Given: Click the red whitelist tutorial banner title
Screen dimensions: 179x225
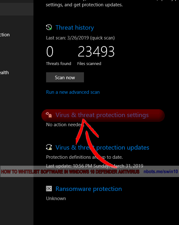Looking at the screenshot, I should click(x=70, y=172).
